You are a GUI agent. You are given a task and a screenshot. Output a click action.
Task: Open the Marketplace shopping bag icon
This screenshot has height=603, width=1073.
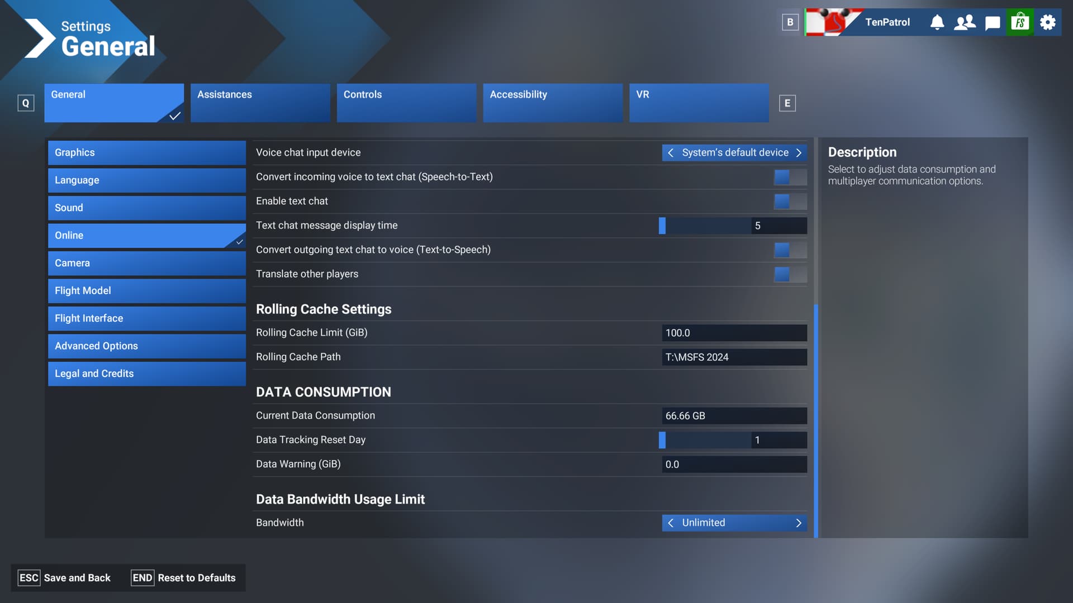(x=1020, y=22)
